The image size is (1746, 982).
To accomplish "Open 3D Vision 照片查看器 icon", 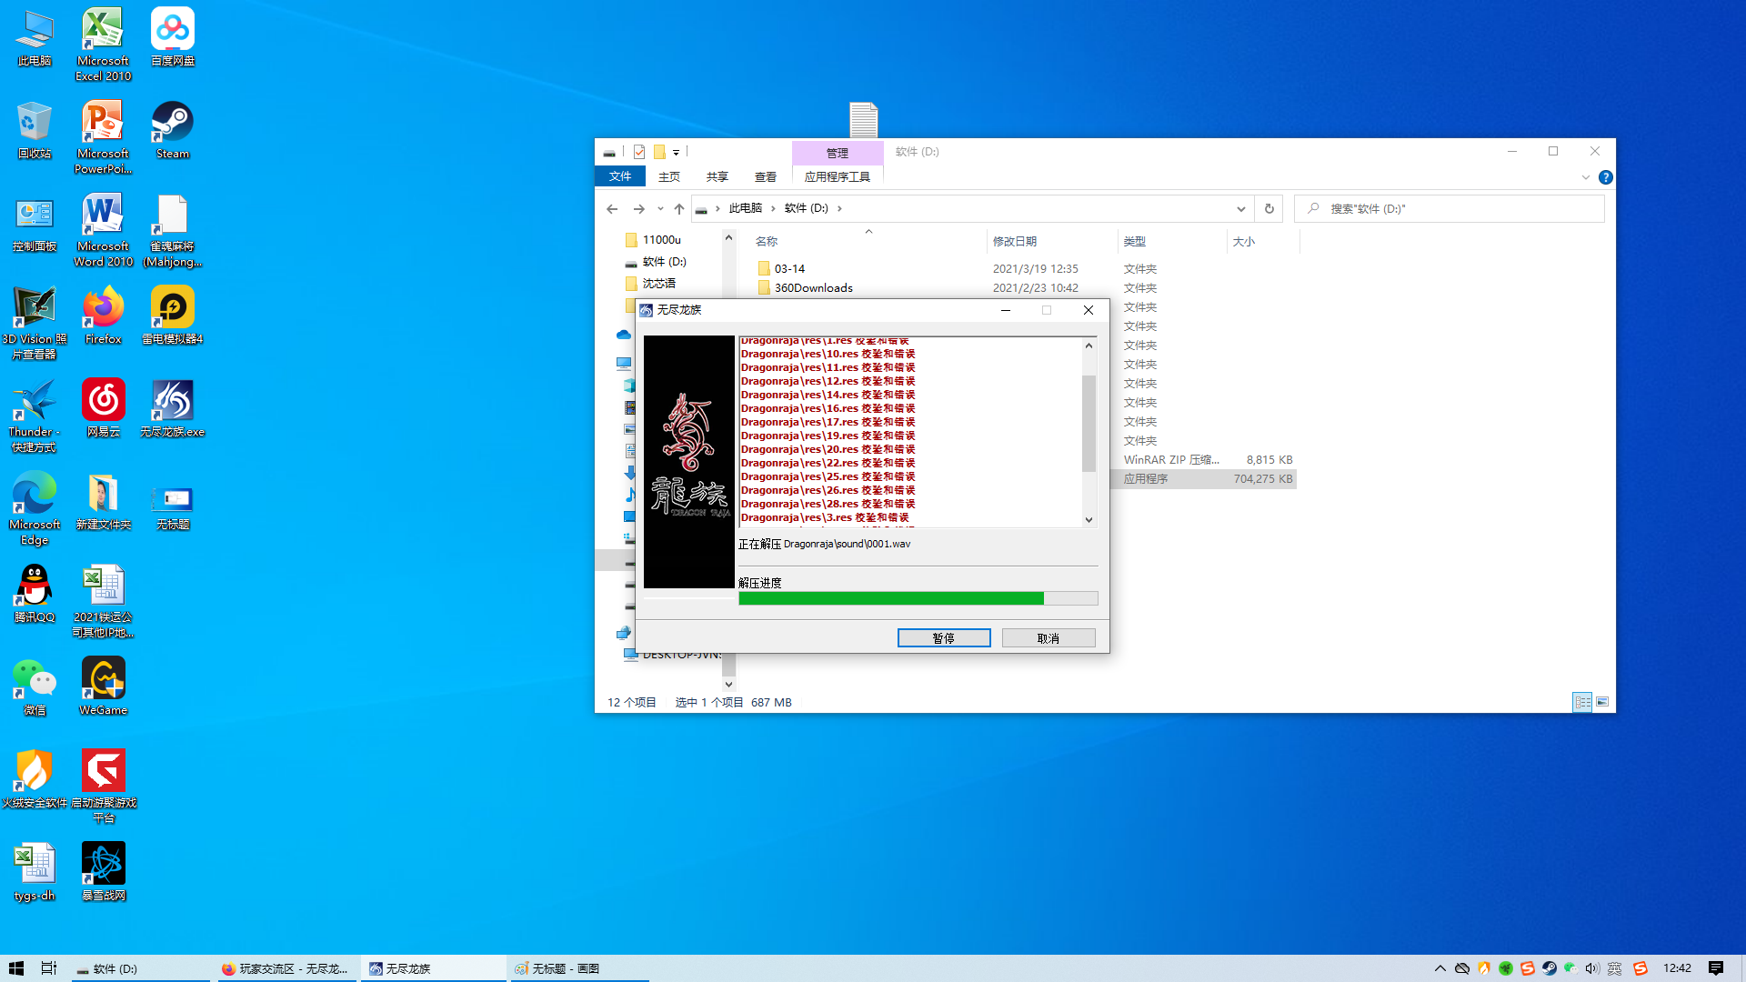I will [x=35, y=324].
